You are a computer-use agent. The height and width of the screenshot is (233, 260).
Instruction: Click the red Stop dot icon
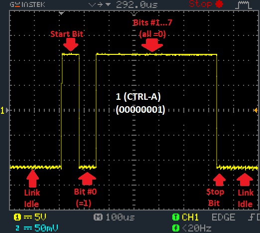(x=219, y=4)
